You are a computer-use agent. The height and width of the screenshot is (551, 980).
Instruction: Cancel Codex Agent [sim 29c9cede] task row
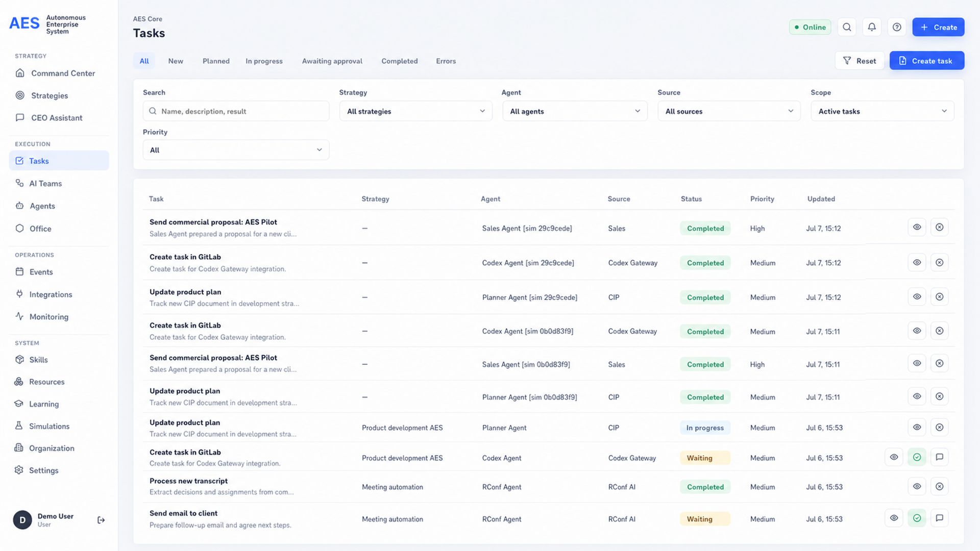coord(939,263)
